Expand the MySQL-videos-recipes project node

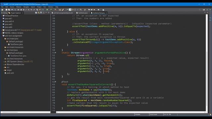tap(2, 33)
